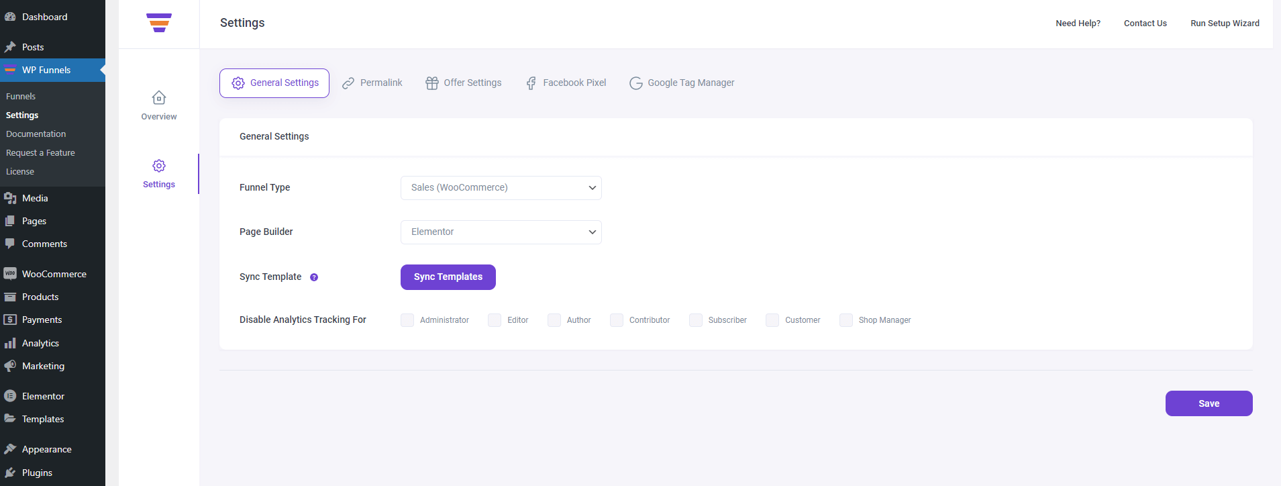Select the General Settings tab

point(274,83)
